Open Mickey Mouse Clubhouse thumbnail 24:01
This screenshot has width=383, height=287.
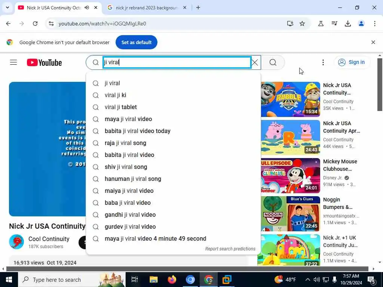pos(290,176)
